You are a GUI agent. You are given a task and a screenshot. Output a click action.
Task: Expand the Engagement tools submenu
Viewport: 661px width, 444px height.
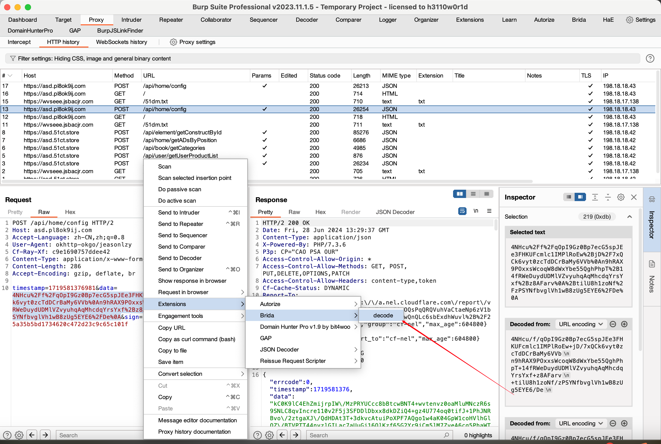coord(196,316)
